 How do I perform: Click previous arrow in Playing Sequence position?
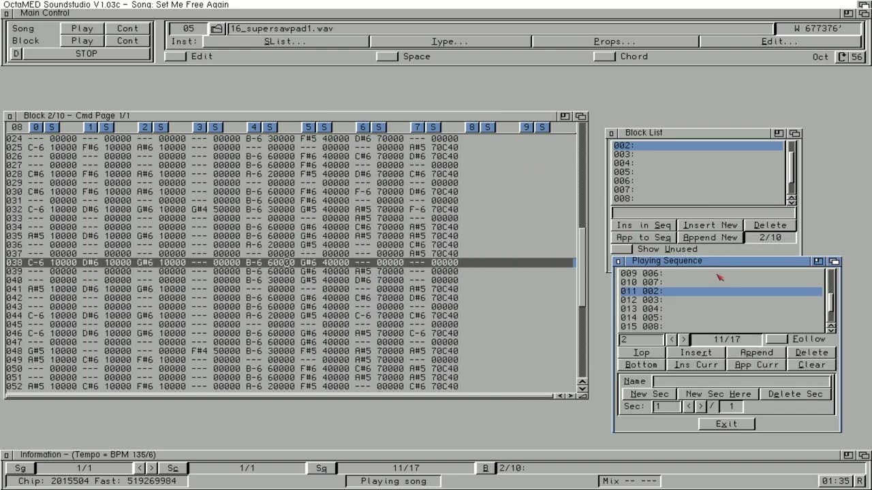[x=672, y=339]
